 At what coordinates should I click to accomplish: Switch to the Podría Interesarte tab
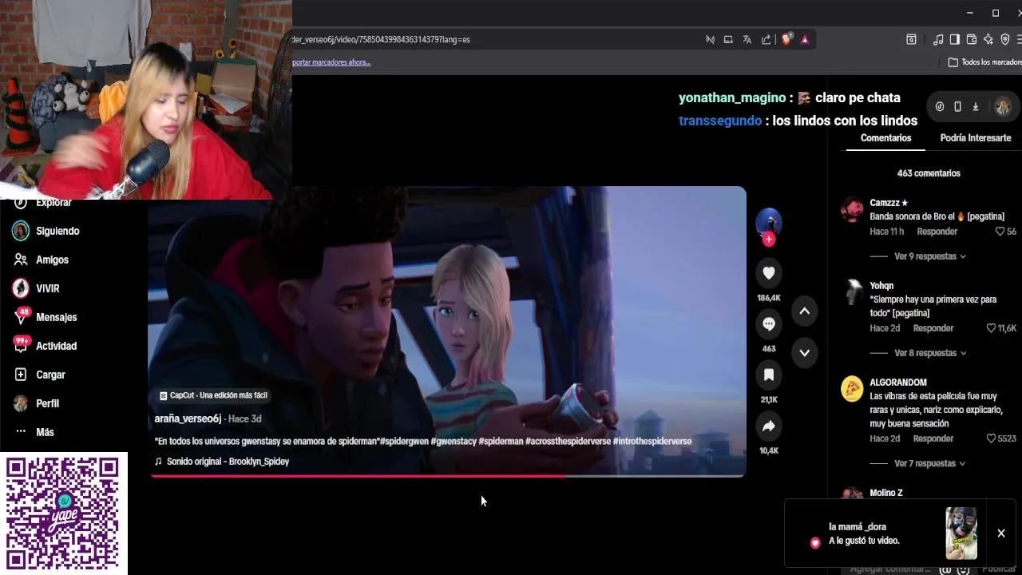coord(976,138)
